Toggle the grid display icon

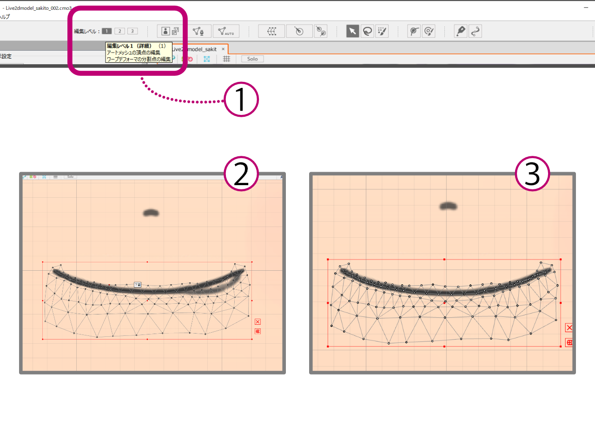pyautogui.click(x=226, y=59)
